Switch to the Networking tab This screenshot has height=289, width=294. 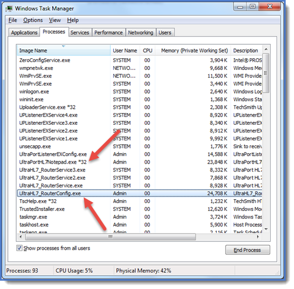coord(141,33)
